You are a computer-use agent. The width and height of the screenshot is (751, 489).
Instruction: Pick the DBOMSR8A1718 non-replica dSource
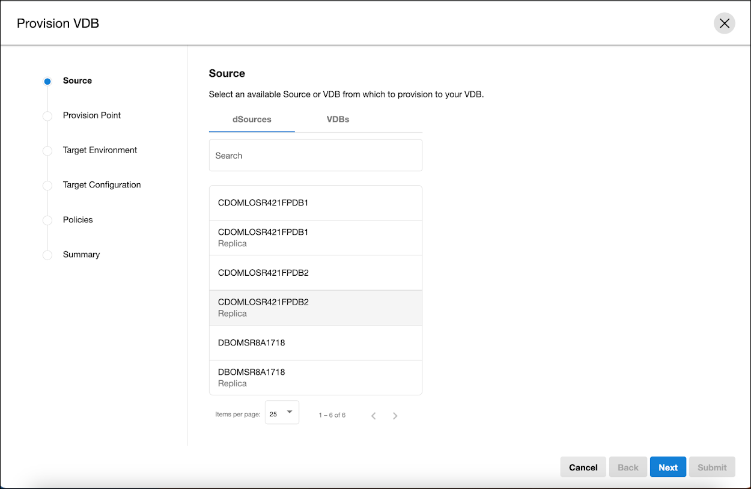click(315, 343)
